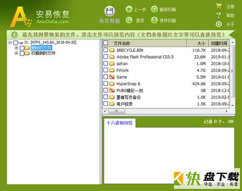This screenshot has width=242, height=191.
Task: Click the 关于 about link text
Action: (x=230, y=24)
